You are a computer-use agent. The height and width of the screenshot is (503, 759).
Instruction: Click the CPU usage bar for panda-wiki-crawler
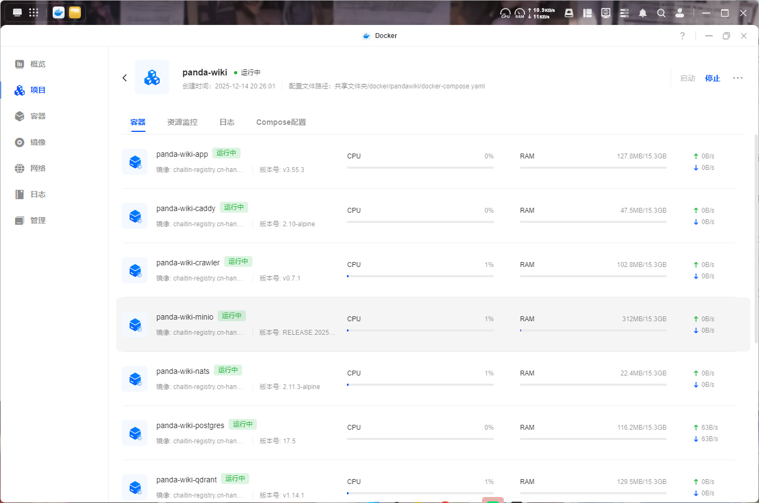(420, 276)
